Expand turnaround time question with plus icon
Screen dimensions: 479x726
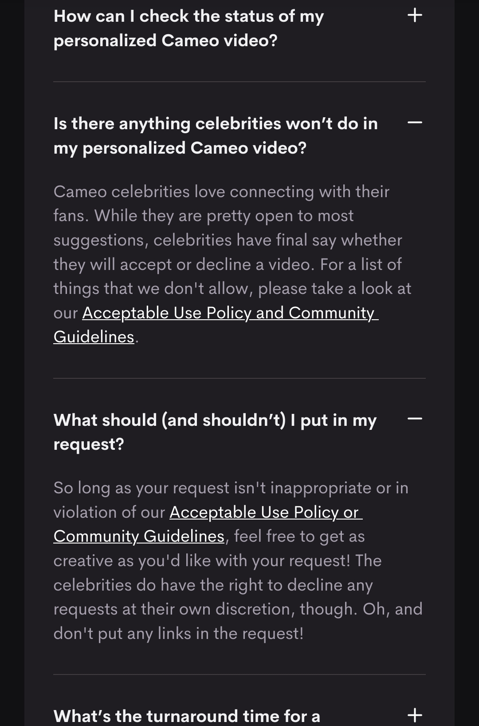(x=415, y=715)
